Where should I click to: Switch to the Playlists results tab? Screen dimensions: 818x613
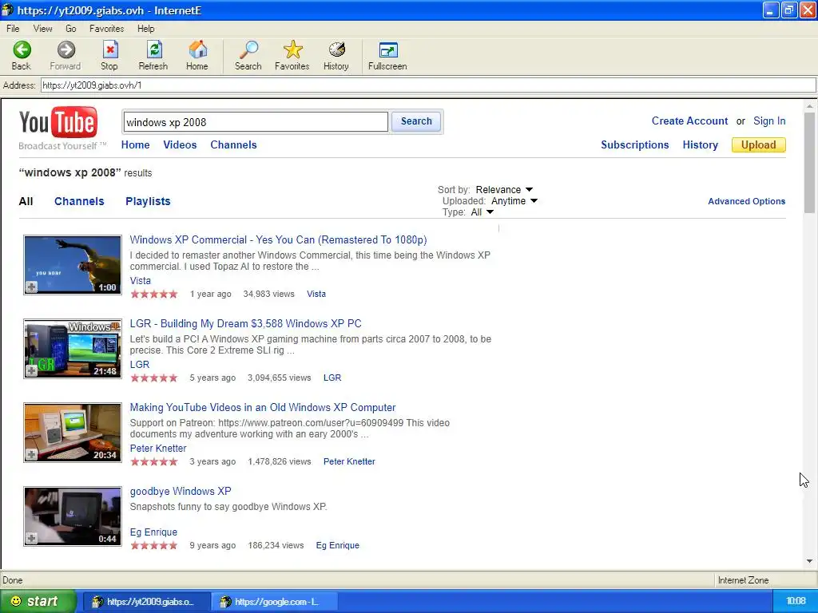coord(148,201)
